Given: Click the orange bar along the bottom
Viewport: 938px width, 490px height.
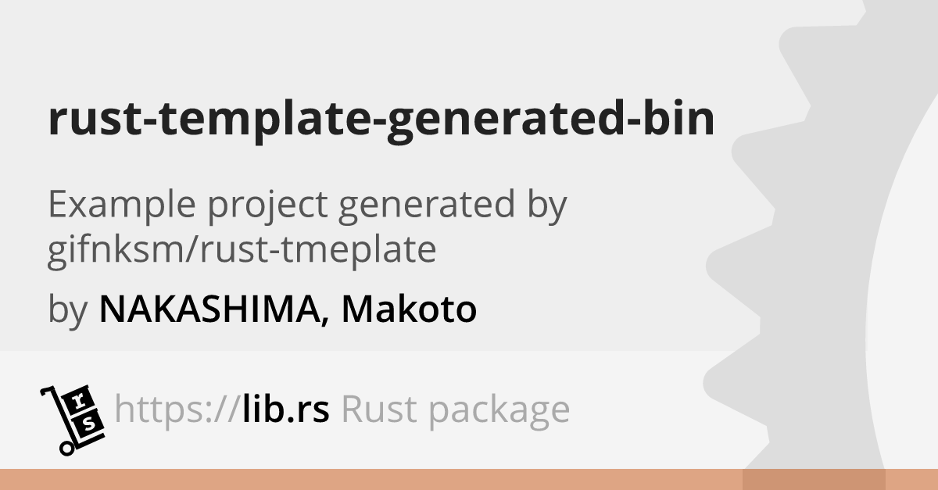Looking at the screenshot, I should point(469,479).
